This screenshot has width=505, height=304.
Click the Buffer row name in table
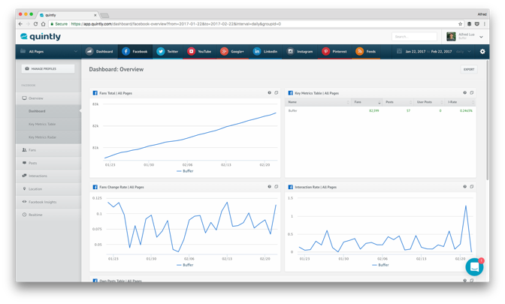pos(292,110)
